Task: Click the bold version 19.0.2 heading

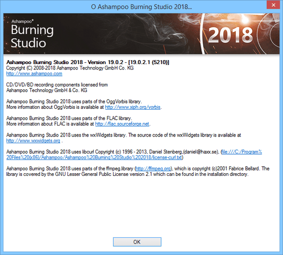Action: coord(88,62)
